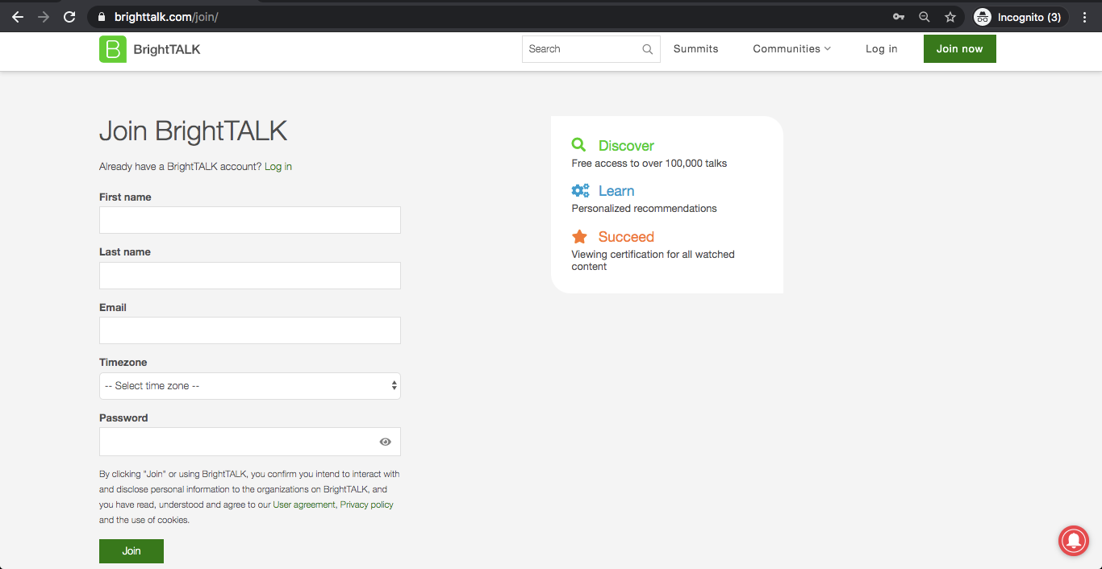
Task: Click the search magnifier in header
Action: tap(647, 49)
